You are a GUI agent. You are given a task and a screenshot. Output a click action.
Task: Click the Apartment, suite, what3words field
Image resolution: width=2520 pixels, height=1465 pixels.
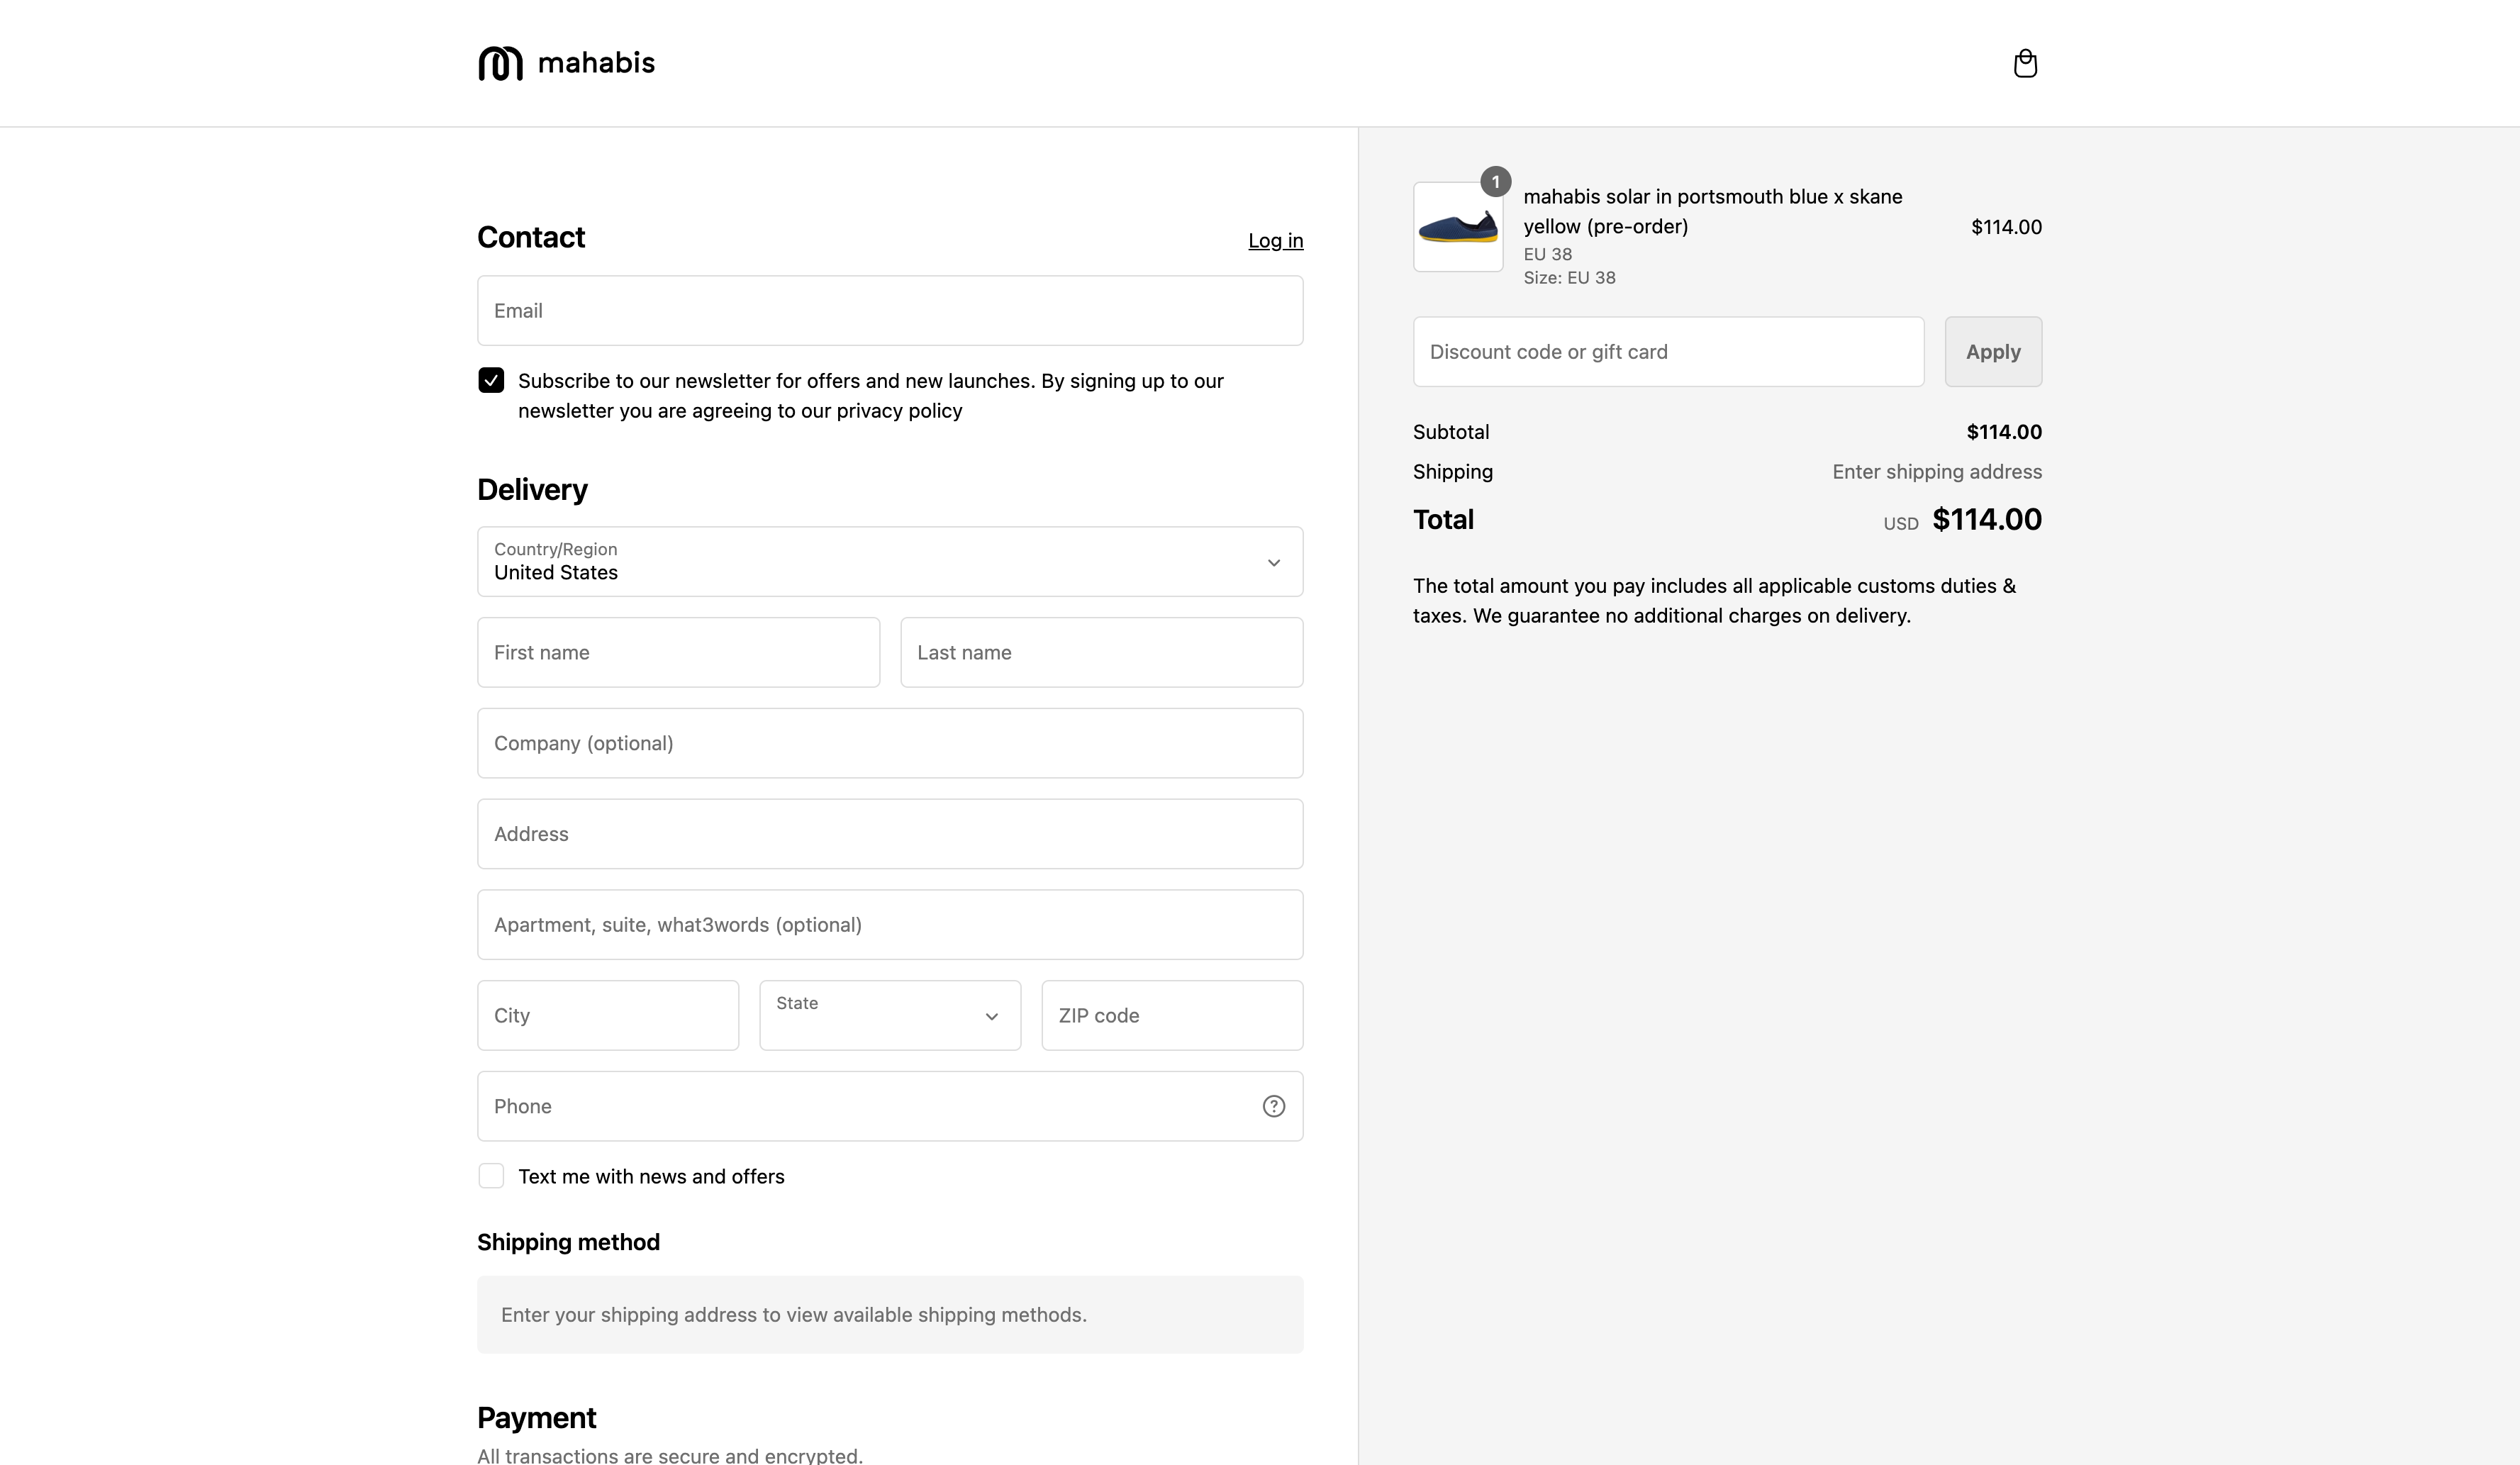click(x=890, y=925)
